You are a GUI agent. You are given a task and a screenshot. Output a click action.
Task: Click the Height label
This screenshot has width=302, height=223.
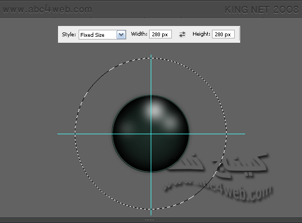pos(201,34)
